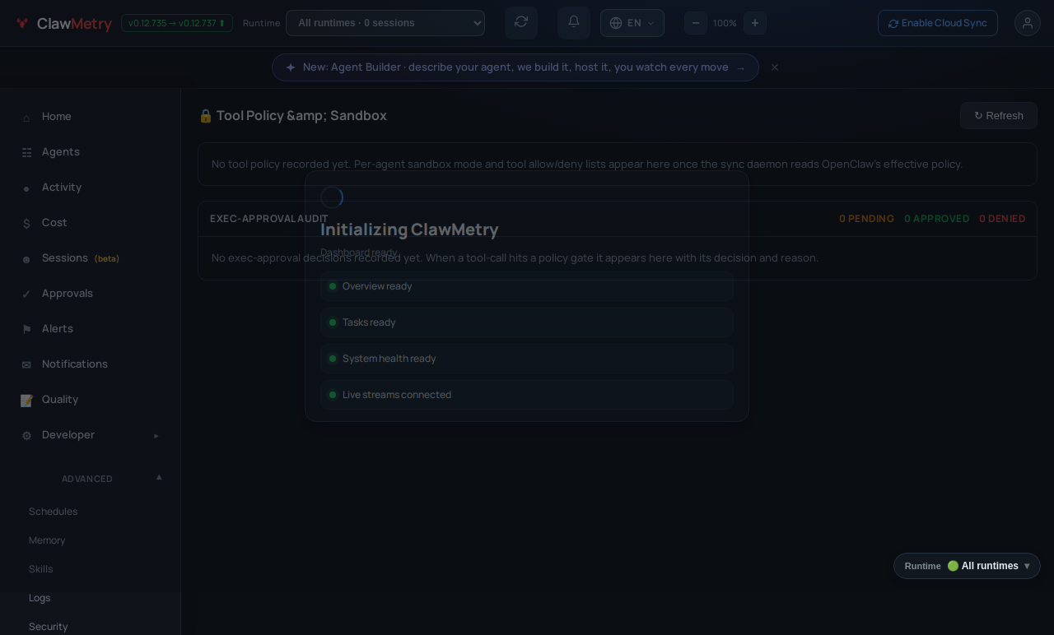Open Memory under Advanced

[47, 540]
